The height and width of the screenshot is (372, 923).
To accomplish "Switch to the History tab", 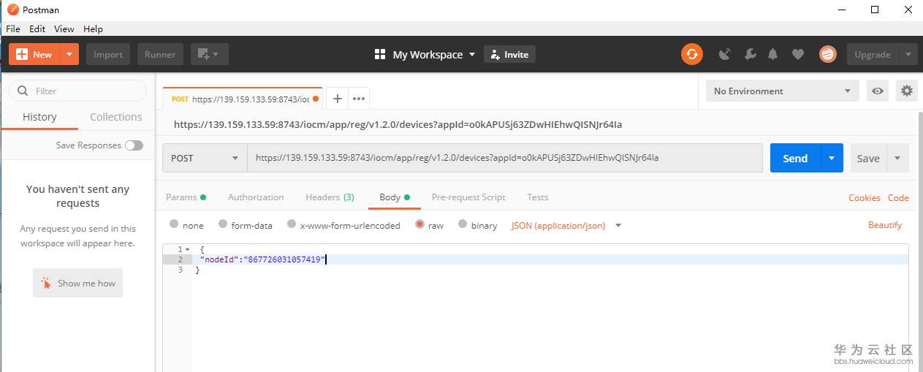I will 39,117.
